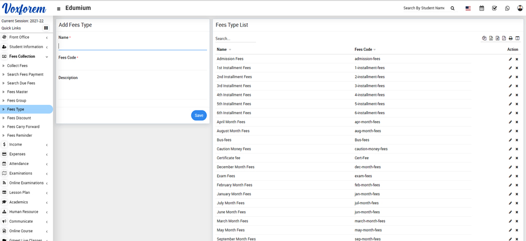Image resolution: width=526 pixels, height=241 pixels.
Task: Print the Fees Type List
Action: 511,38
